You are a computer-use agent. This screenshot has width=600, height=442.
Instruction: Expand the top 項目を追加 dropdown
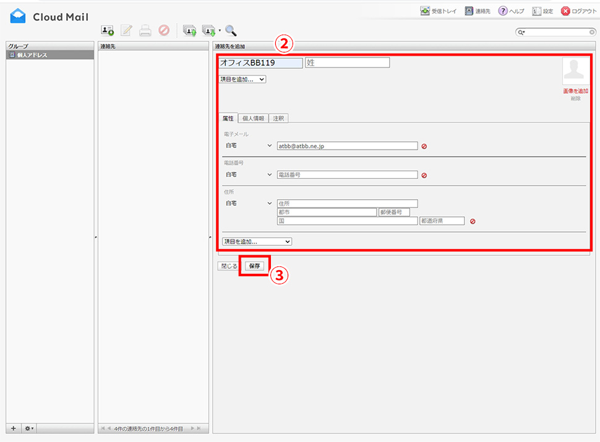243,79
